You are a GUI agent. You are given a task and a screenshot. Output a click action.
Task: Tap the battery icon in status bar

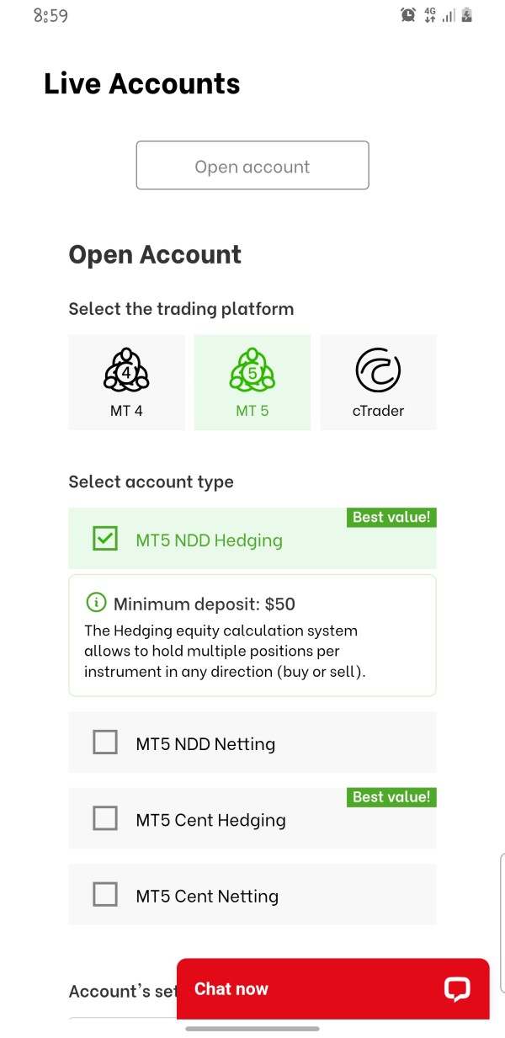[467, 14]
